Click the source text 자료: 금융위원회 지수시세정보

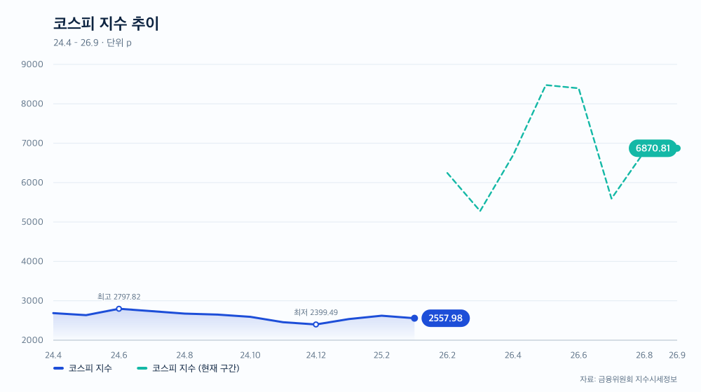click(x=628, y=379)
